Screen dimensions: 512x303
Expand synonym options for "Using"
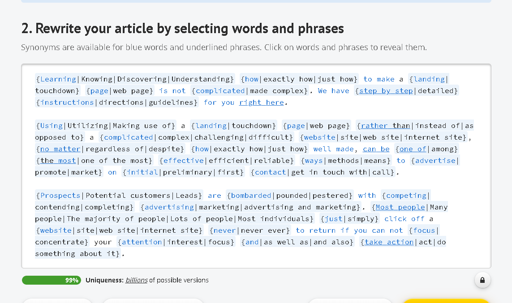52,126
